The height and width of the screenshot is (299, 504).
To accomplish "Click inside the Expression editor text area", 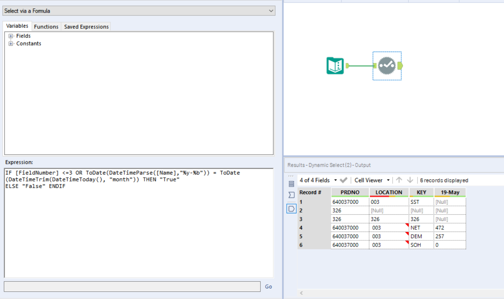I will point(134,222).
